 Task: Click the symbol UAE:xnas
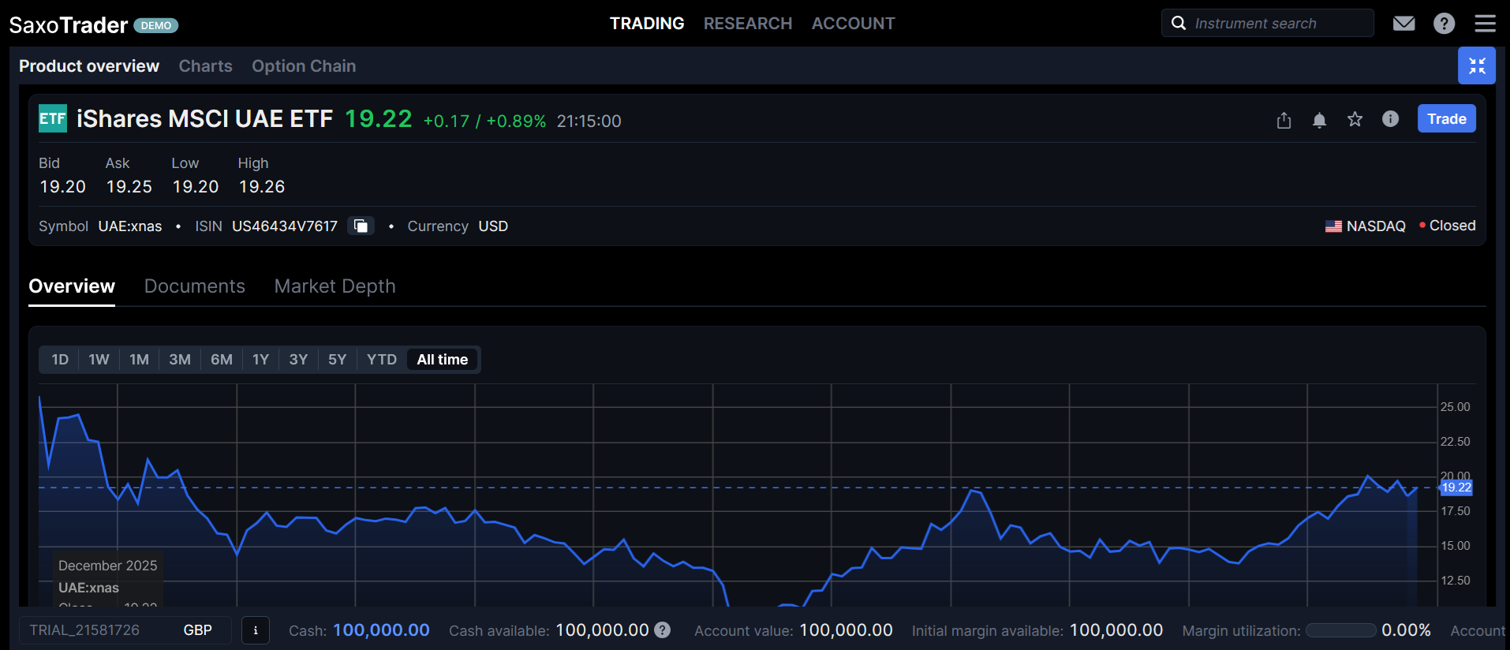point(130,226)
